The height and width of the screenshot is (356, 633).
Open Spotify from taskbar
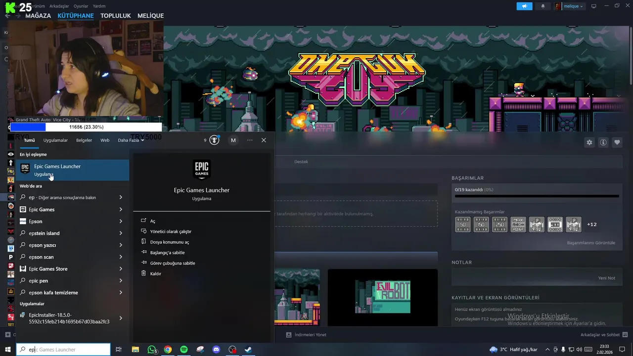184,350
